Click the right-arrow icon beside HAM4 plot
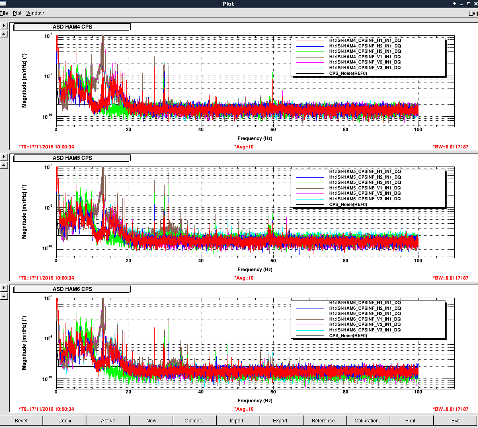 pyautogui.click(x=4, y=26)
